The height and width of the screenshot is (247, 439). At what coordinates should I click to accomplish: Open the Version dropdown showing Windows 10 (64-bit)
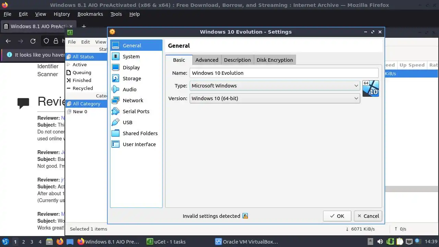(275, 98)
